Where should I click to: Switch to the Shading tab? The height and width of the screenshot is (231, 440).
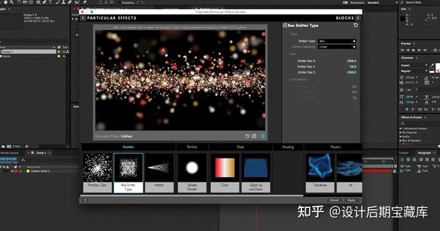[288, 147]
